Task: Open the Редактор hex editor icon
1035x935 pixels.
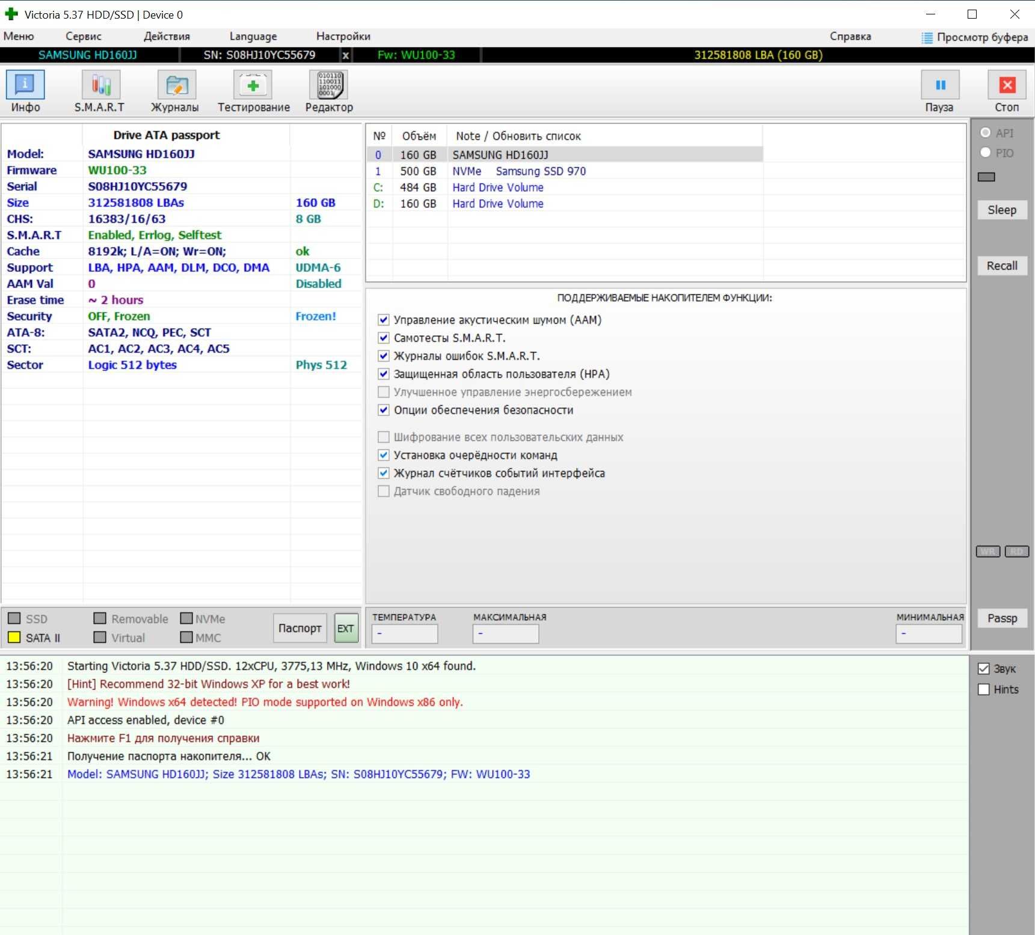Action: click(x=328, y=85)
